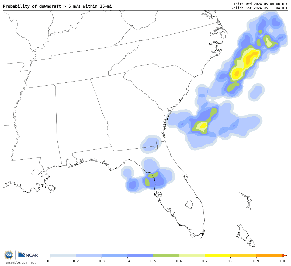Click Lake Okeechobee outline in Florida

[x=189, y=204]
